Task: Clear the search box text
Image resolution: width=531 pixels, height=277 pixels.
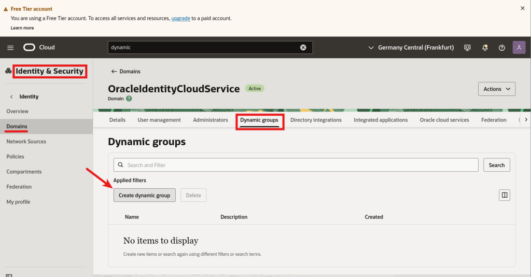Action: point(303,47)
